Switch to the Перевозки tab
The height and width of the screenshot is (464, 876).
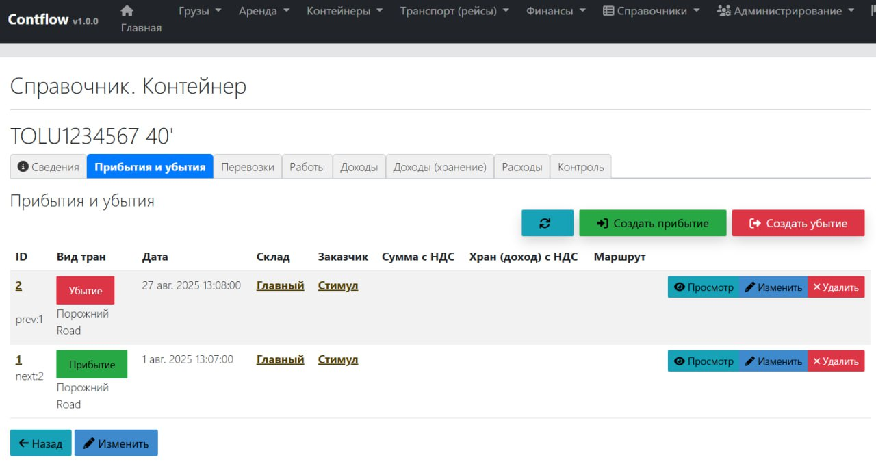point(247,167)
